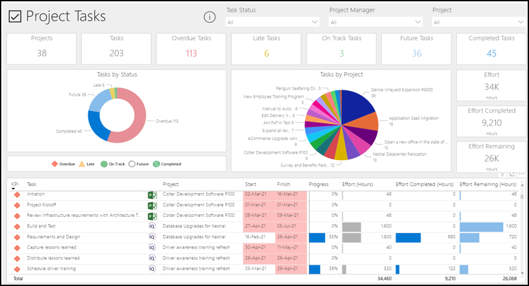
Task: Open the Project Manager slicer dropdown
Action: (x=375, y=22)
